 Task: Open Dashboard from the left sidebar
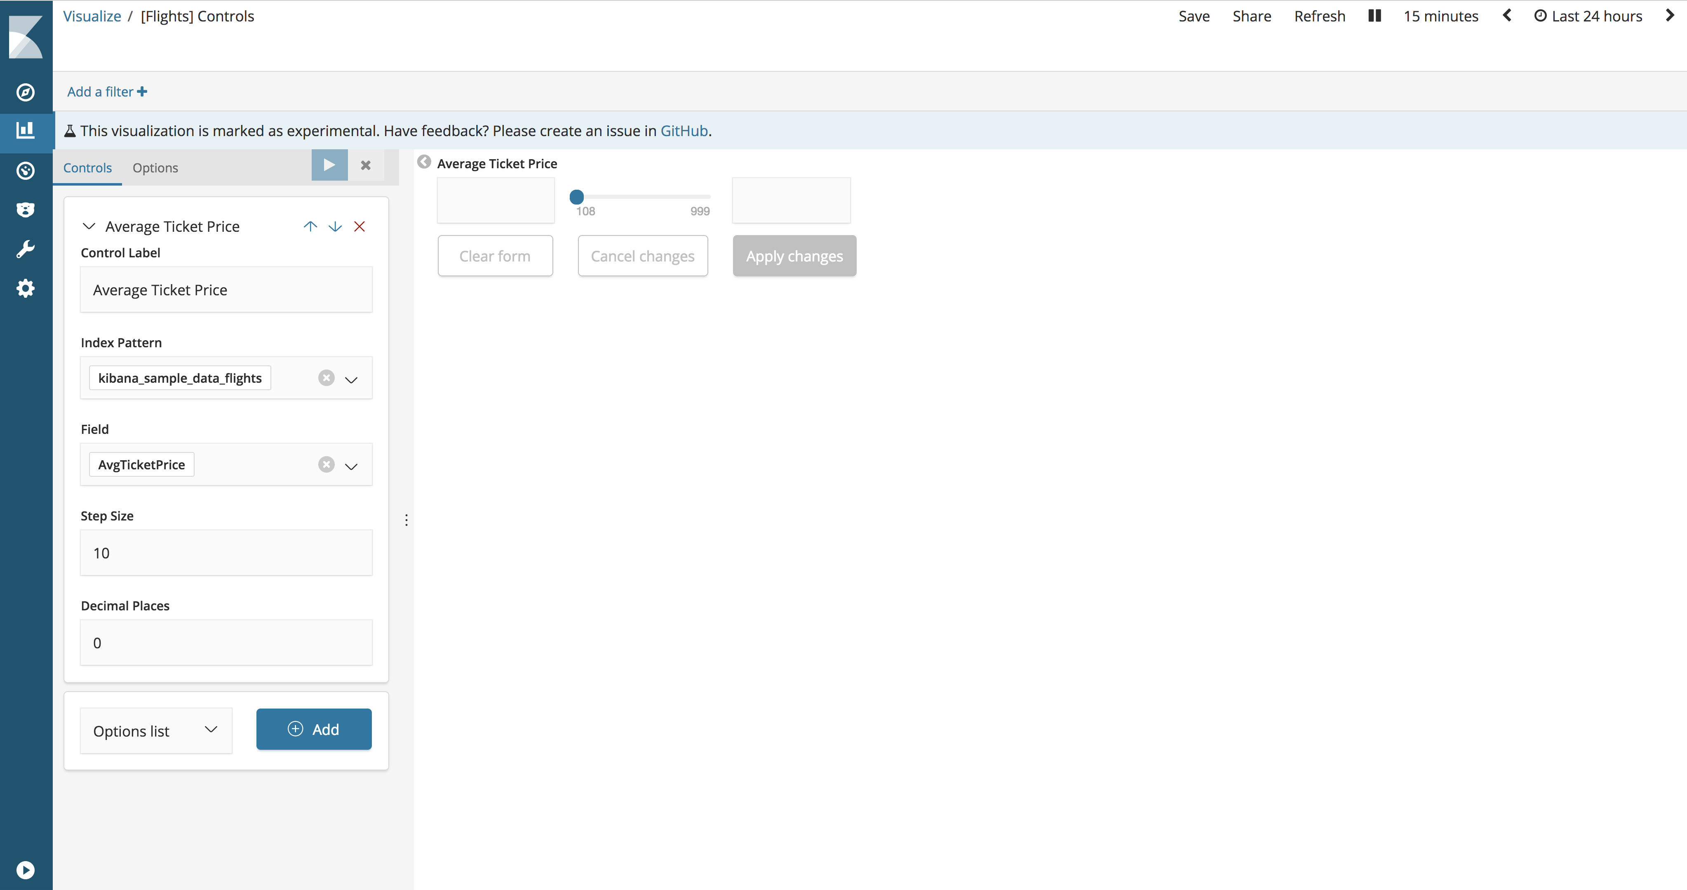click(x=26, y=171)
